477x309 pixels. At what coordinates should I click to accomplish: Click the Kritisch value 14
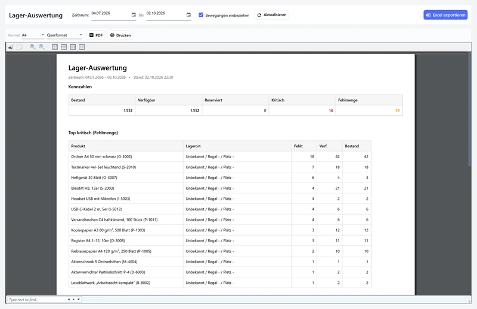click(331, 110)
